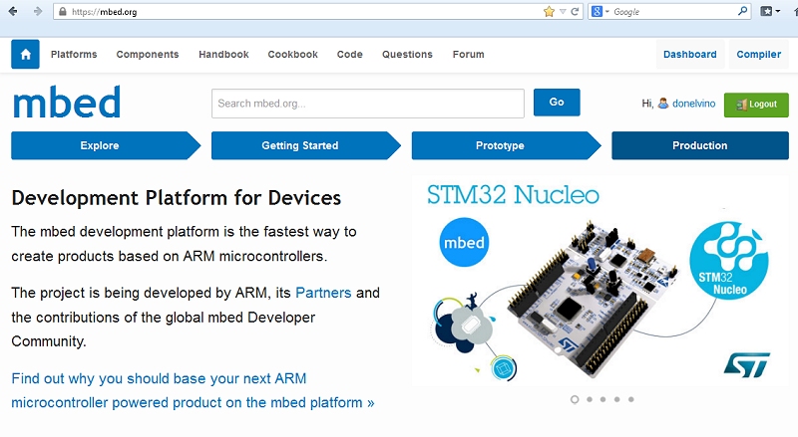798x437 pixels.
Task: Open the Platforms menu item
Action: pyautogui.click(x=74, y=55)
